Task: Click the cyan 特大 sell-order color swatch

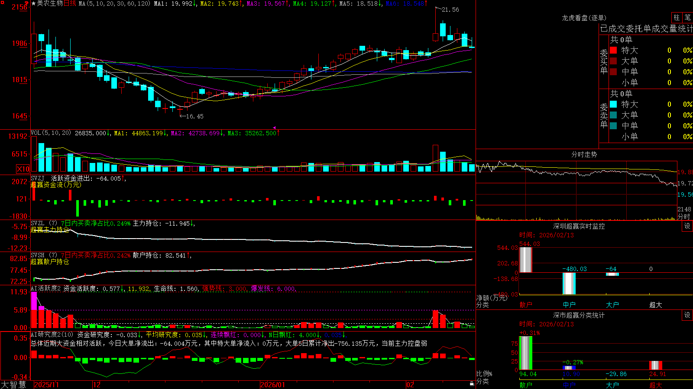Action: pyautogui.click(x=613, y=104)
